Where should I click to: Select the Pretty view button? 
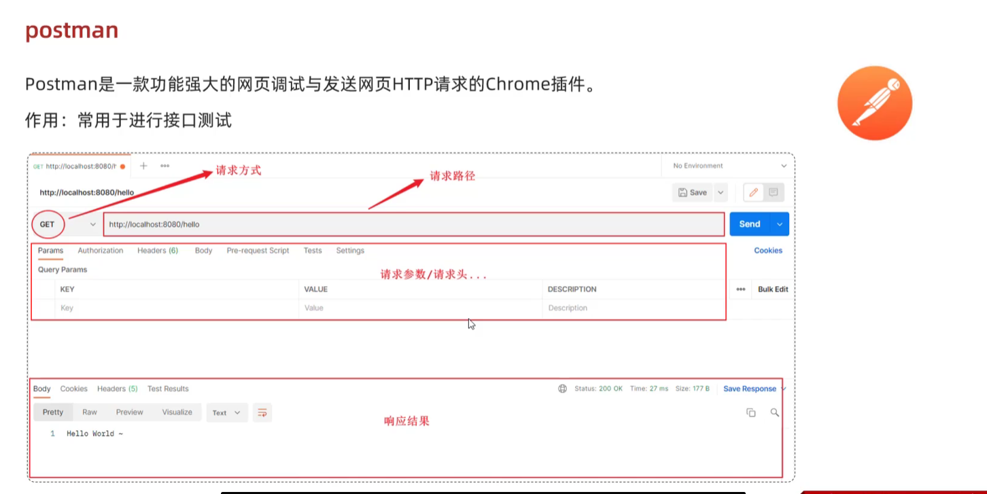coord(53,412)
